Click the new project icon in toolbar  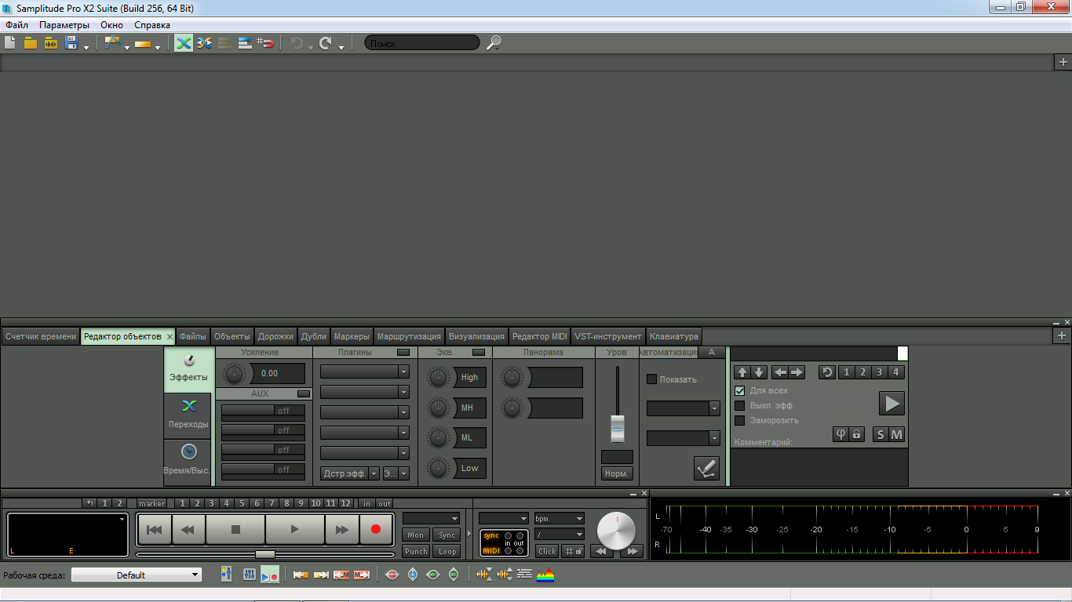[10, 43]
